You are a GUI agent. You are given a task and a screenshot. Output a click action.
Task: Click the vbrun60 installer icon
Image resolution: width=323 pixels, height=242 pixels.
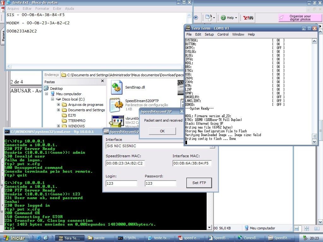tap(116, 121)
